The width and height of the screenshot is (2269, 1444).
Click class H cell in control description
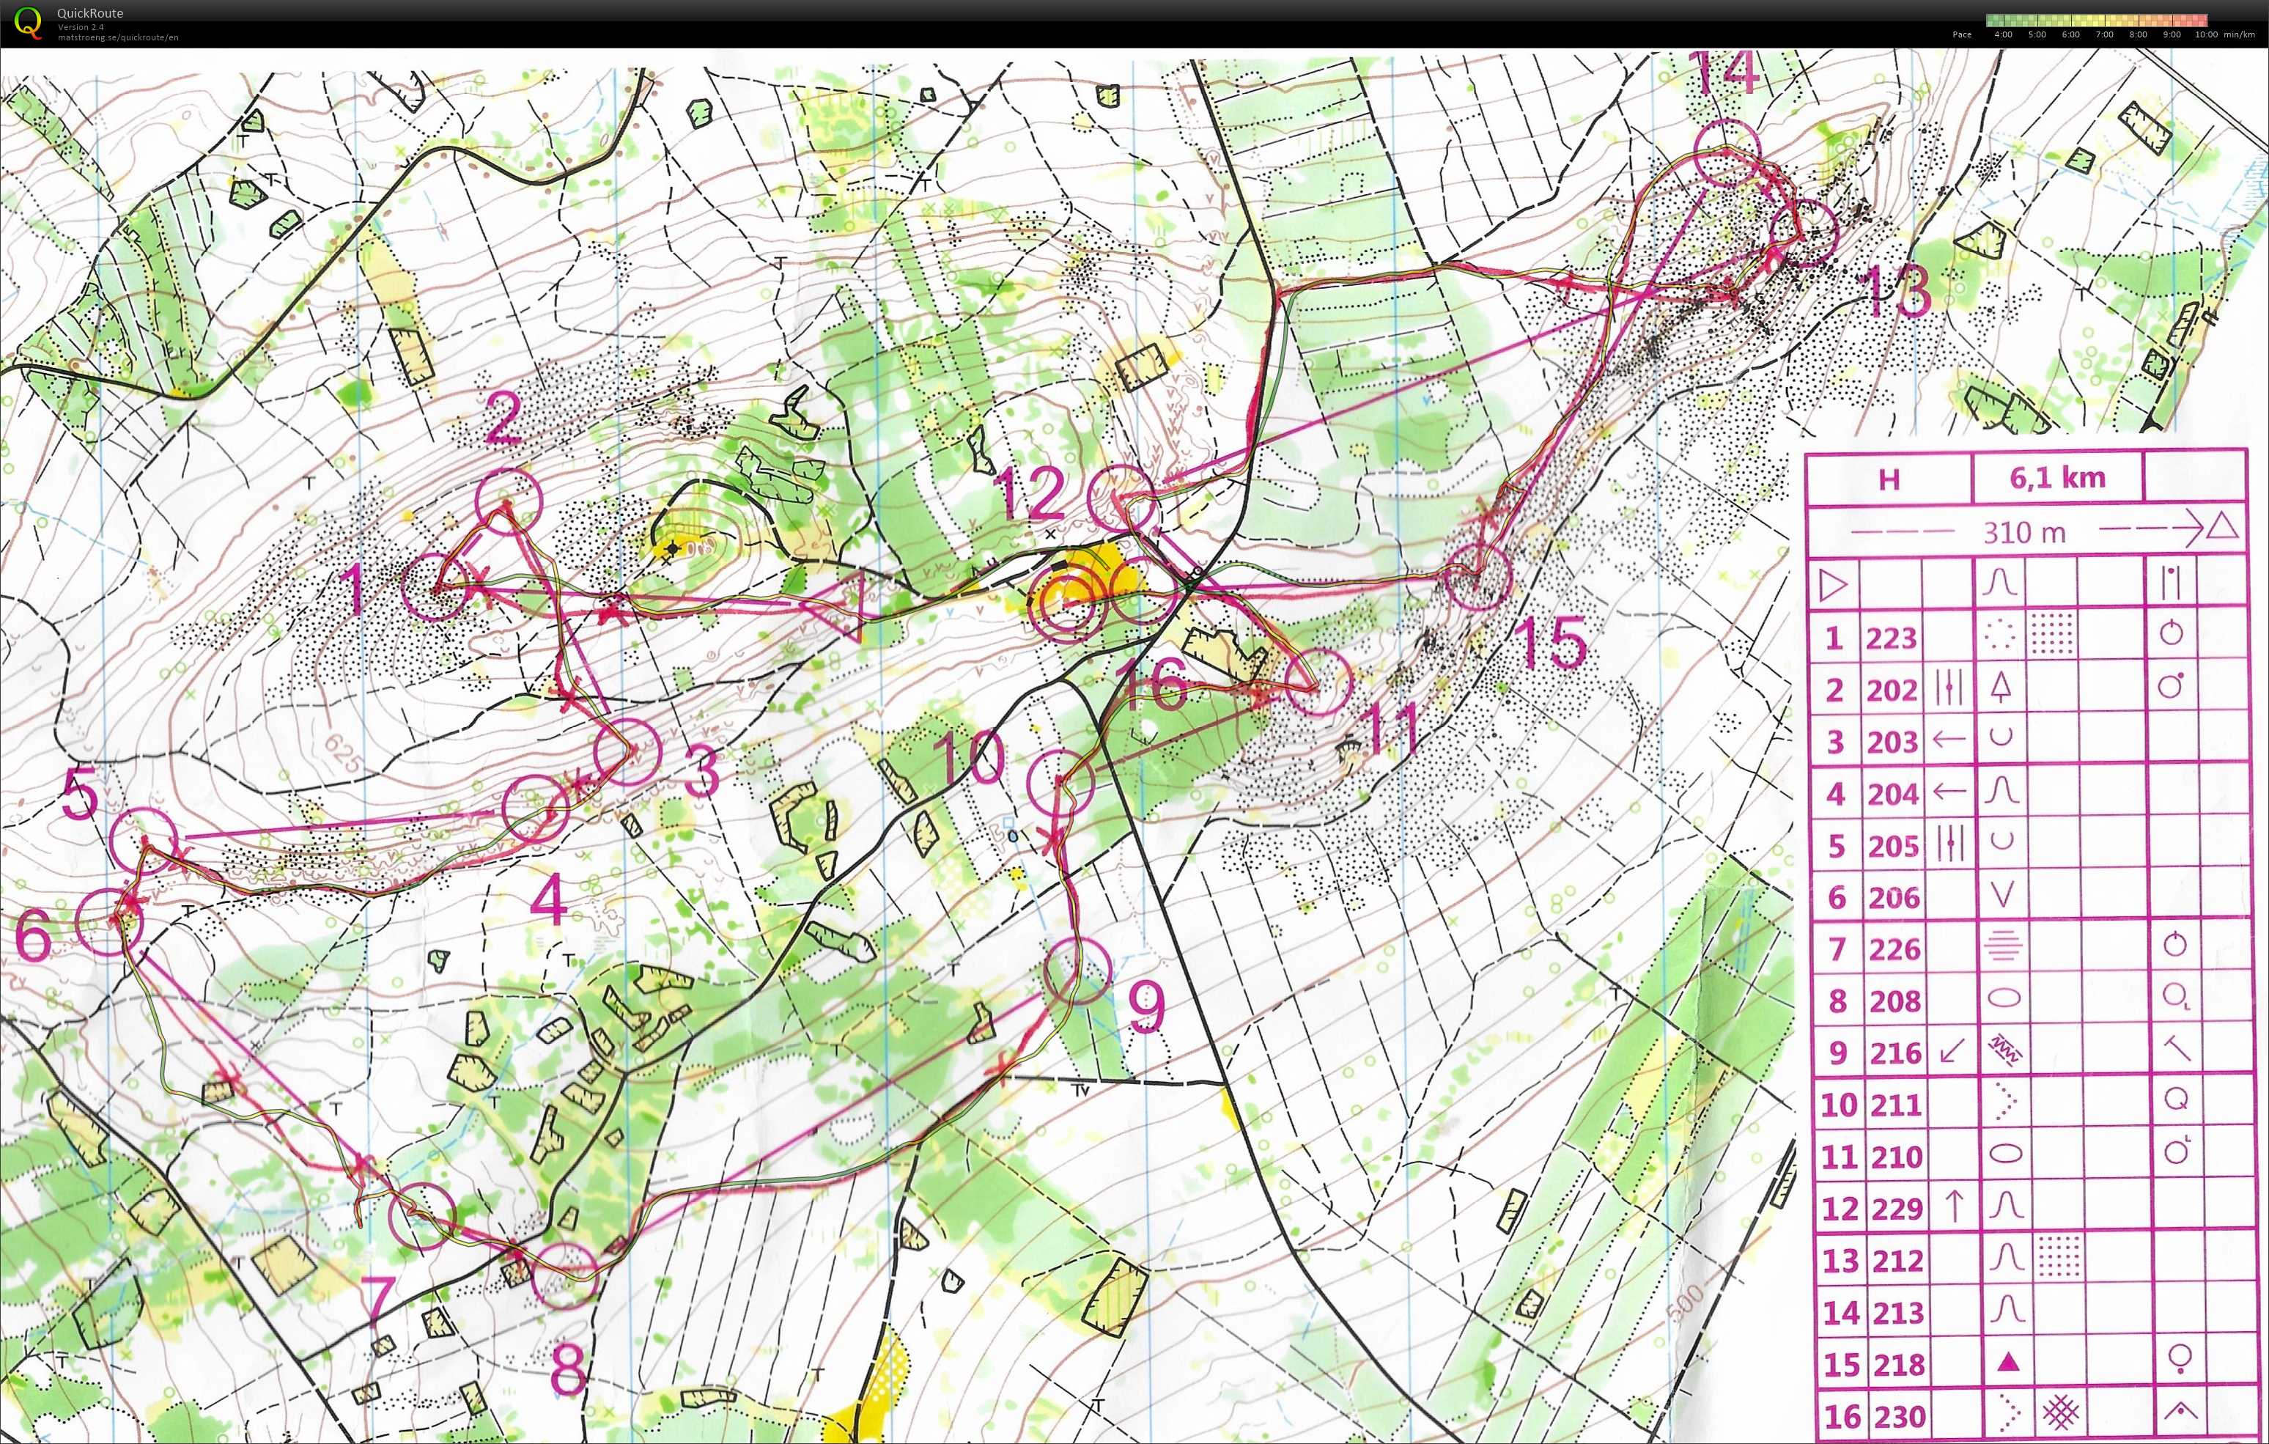1889,479
